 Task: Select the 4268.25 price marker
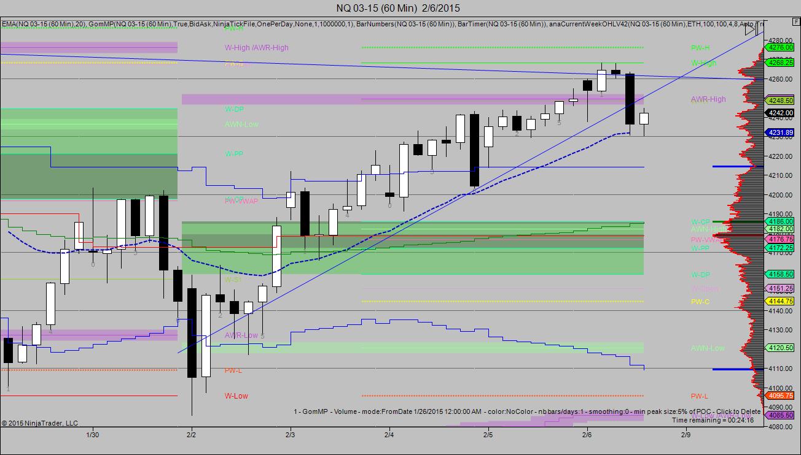tap(780, 62)
